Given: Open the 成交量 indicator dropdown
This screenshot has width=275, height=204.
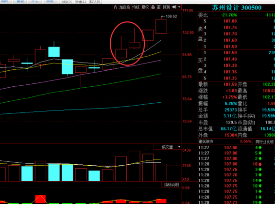Looking at the screenshot, I should coord(168,147).
